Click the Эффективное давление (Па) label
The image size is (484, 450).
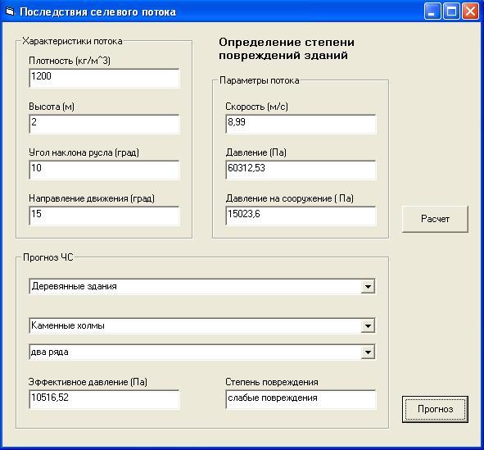(88, 382)
